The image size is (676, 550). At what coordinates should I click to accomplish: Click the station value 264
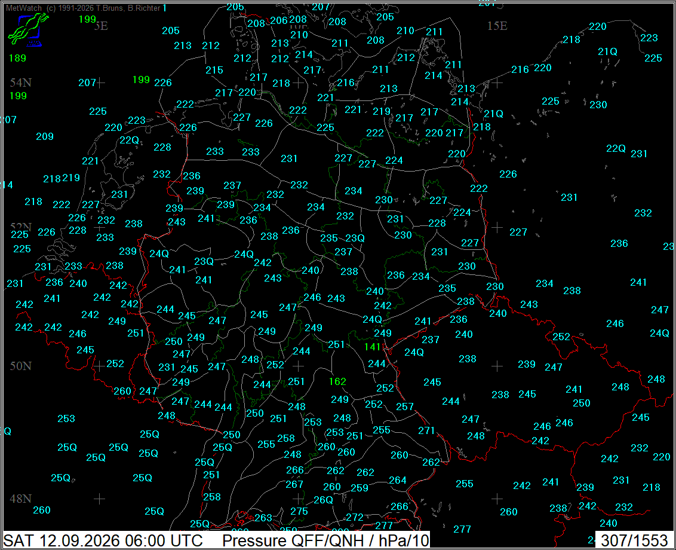(398, 480)
